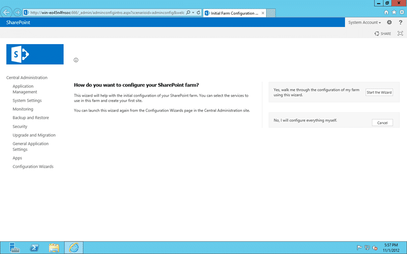Go back using browser back arrow

click(x=7, y=12)
